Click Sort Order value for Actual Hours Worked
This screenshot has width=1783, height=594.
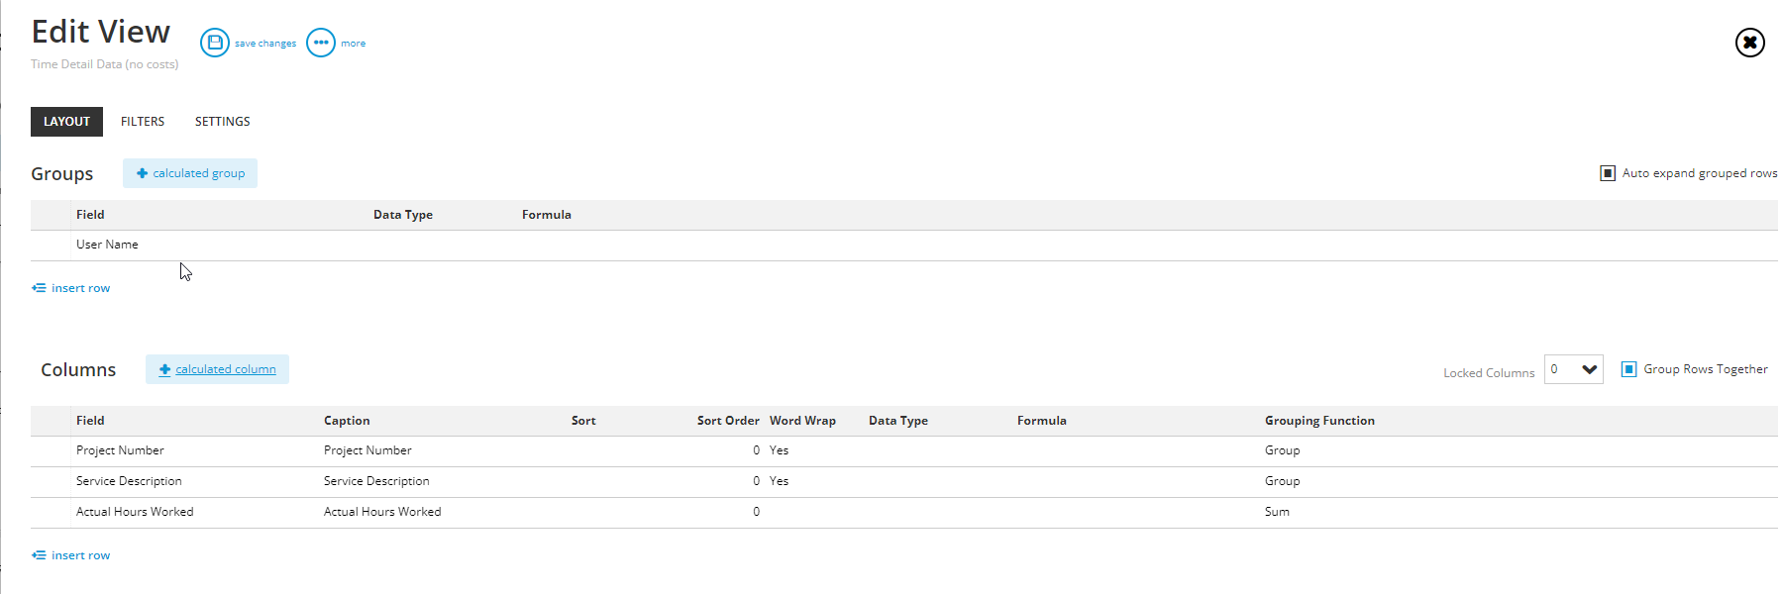coord(756,512)
